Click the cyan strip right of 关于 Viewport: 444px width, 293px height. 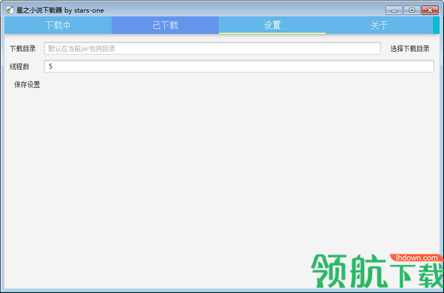pos(437,25)
